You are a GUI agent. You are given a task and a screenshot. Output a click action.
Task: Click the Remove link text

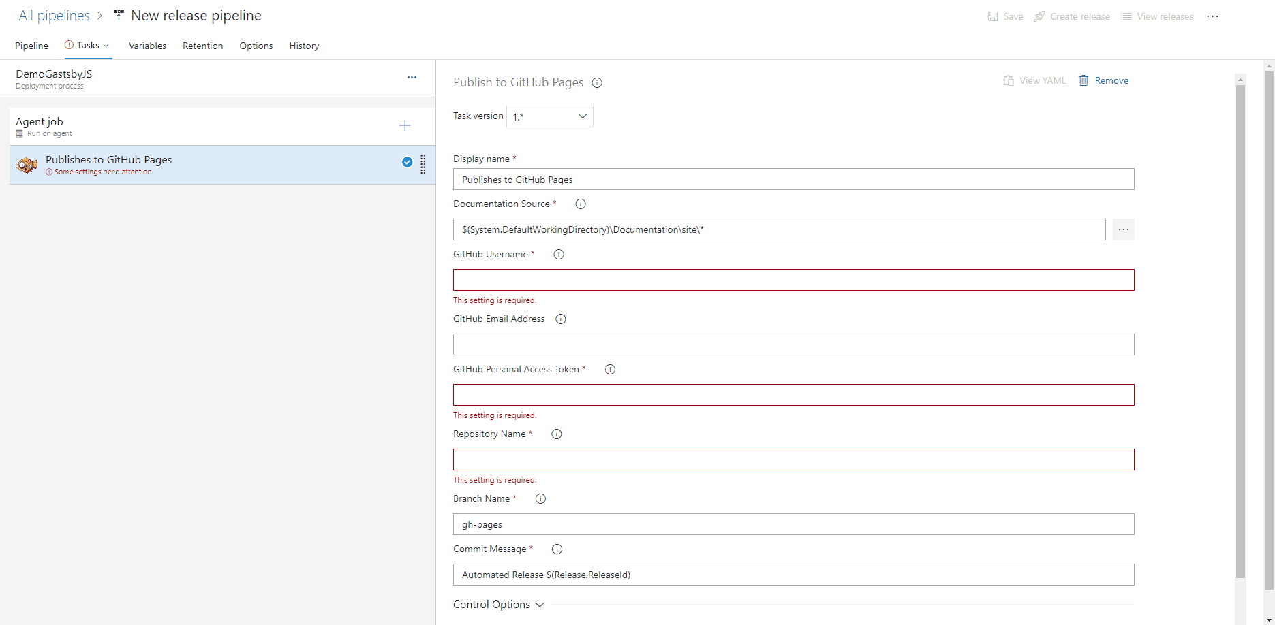[1111, 80]
